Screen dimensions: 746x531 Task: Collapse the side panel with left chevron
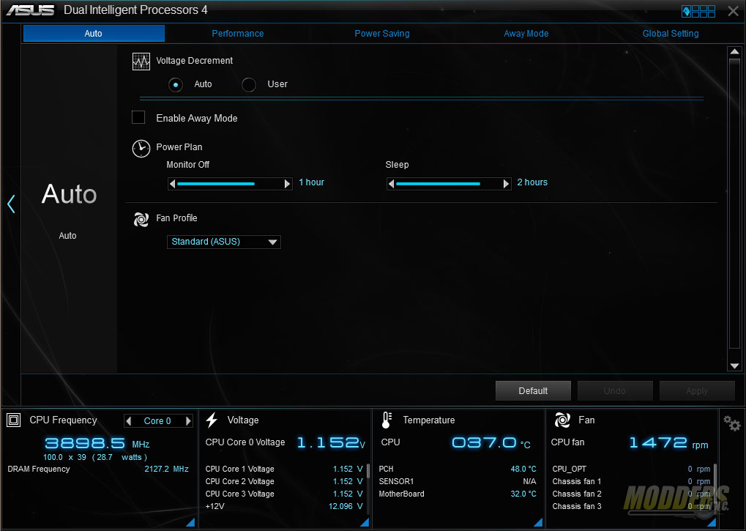12,204
